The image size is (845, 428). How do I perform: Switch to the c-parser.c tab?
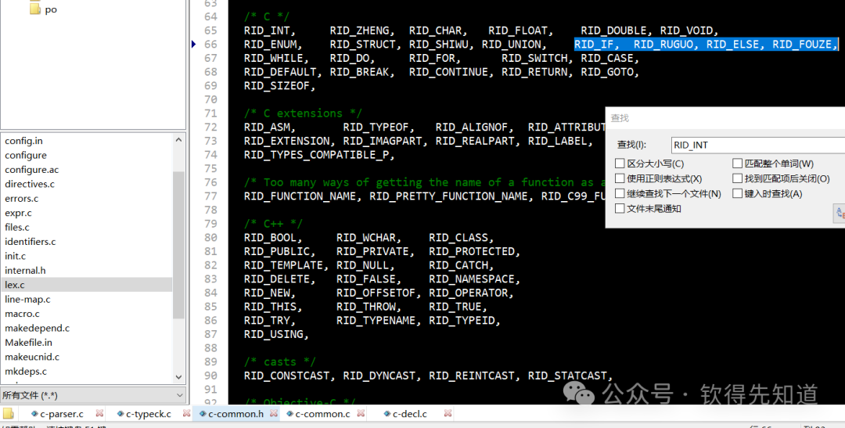point(62,414)
